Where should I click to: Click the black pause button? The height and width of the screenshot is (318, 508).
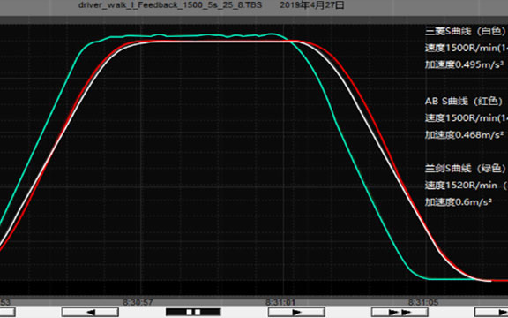193,312
